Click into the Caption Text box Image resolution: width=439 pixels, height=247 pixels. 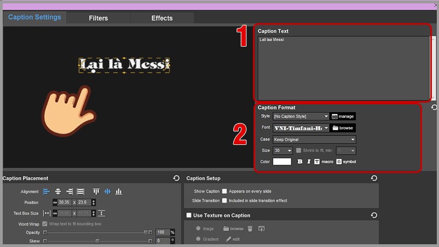point(344,68)
